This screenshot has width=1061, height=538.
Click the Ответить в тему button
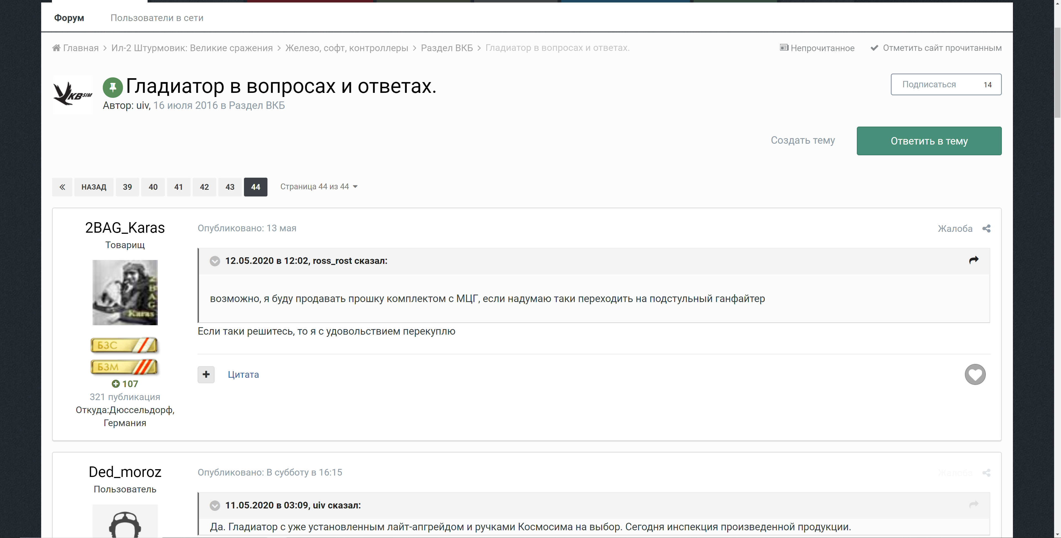point(929,141)
